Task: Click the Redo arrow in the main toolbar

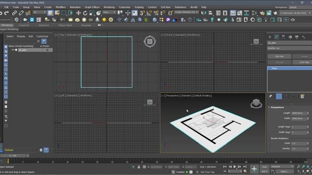Action: [6, 13]
